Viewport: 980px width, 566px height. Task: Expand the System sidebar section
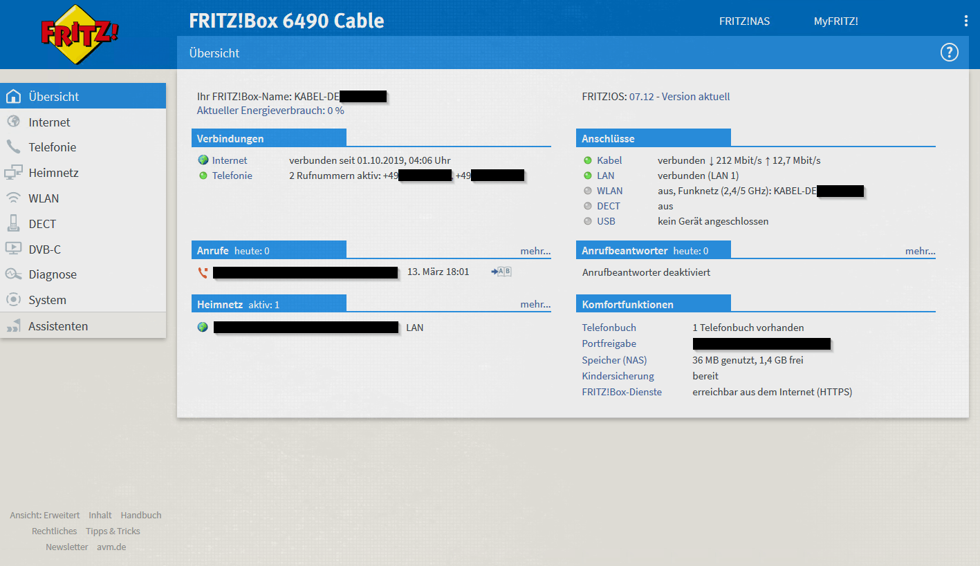(x=47, y=300)
